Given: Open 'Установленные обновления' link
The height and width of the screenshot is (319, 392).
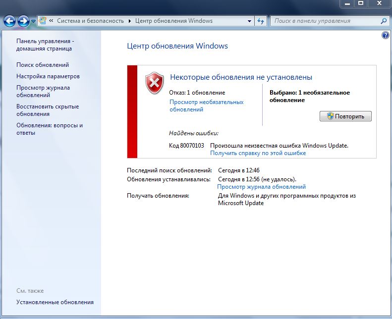Looking at the screenshot, I should [x=55, y=302].
